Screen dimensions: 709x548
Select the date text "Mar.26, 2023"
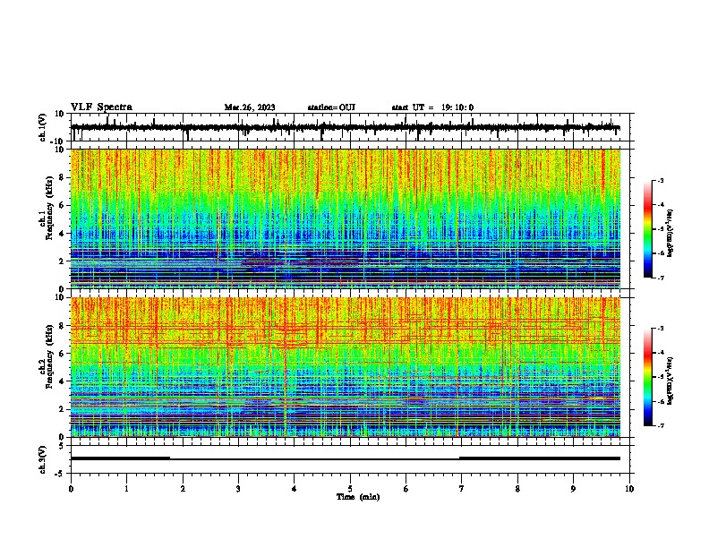pyautogui.click(x=250, y=107)
